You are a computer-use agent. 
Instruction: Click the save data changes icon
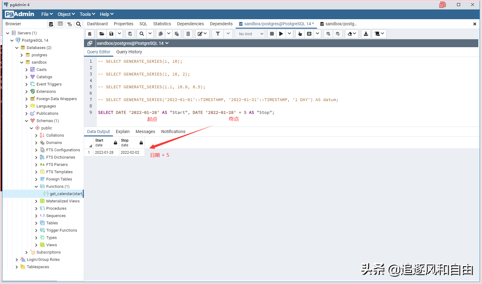click(x=130, y=34)
